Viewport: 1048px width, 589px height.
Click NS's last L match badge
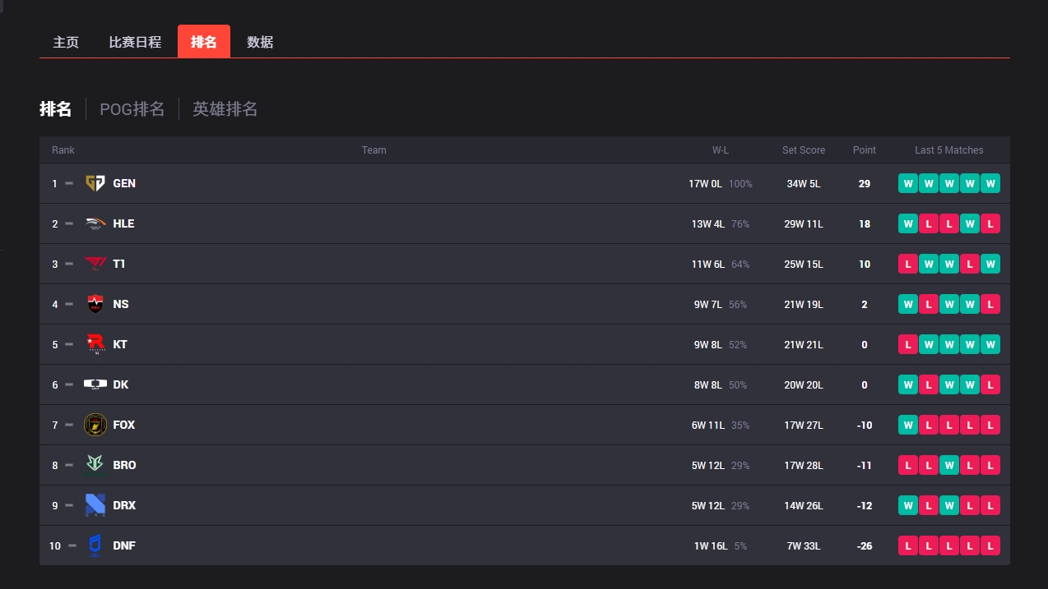click(990, 304)
